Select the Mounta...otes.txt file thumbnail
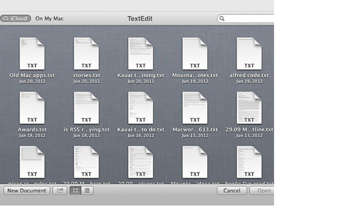351x219 pixels. coord(195,54)
